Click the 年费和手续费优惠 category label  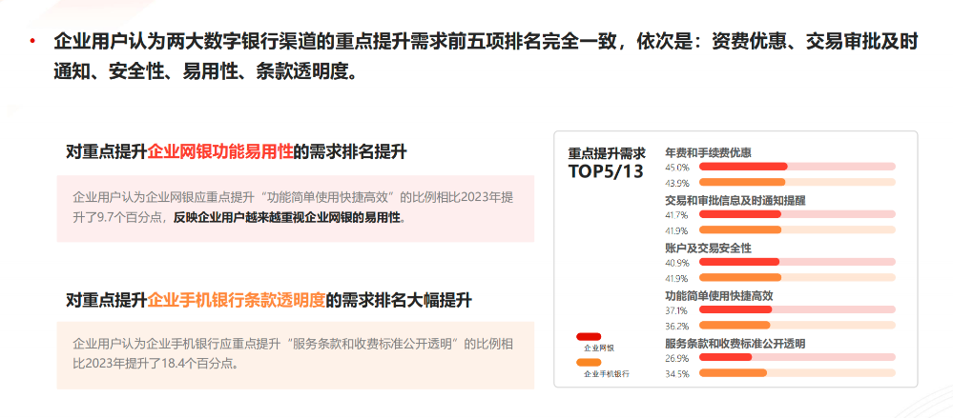pos(708,152)
